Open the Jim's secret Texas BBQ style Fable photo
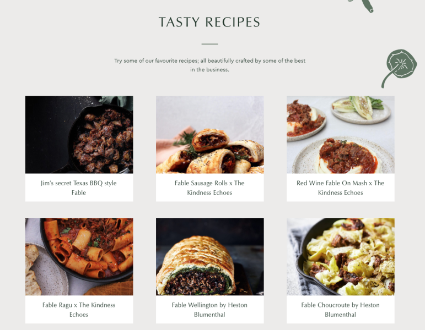 point(79,134)
